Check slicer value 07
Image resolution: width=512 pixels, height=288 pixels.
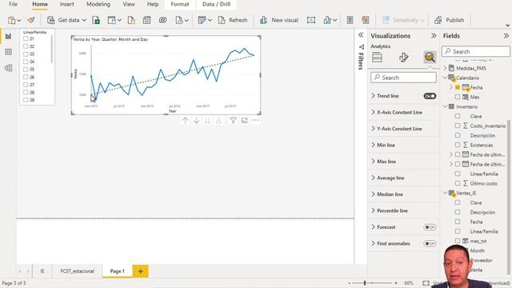click(x=26, y=85)
